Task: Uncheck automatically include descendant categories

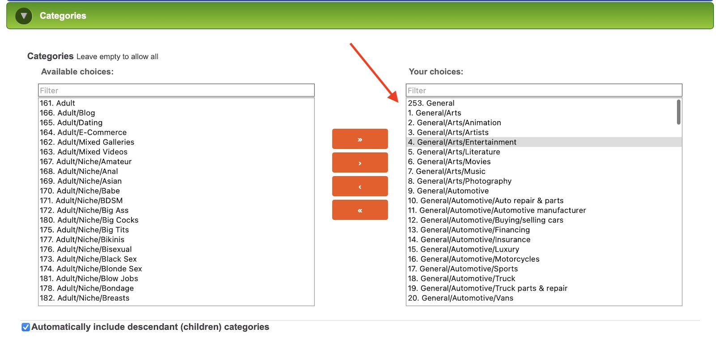Action: [x=26, y=327]
